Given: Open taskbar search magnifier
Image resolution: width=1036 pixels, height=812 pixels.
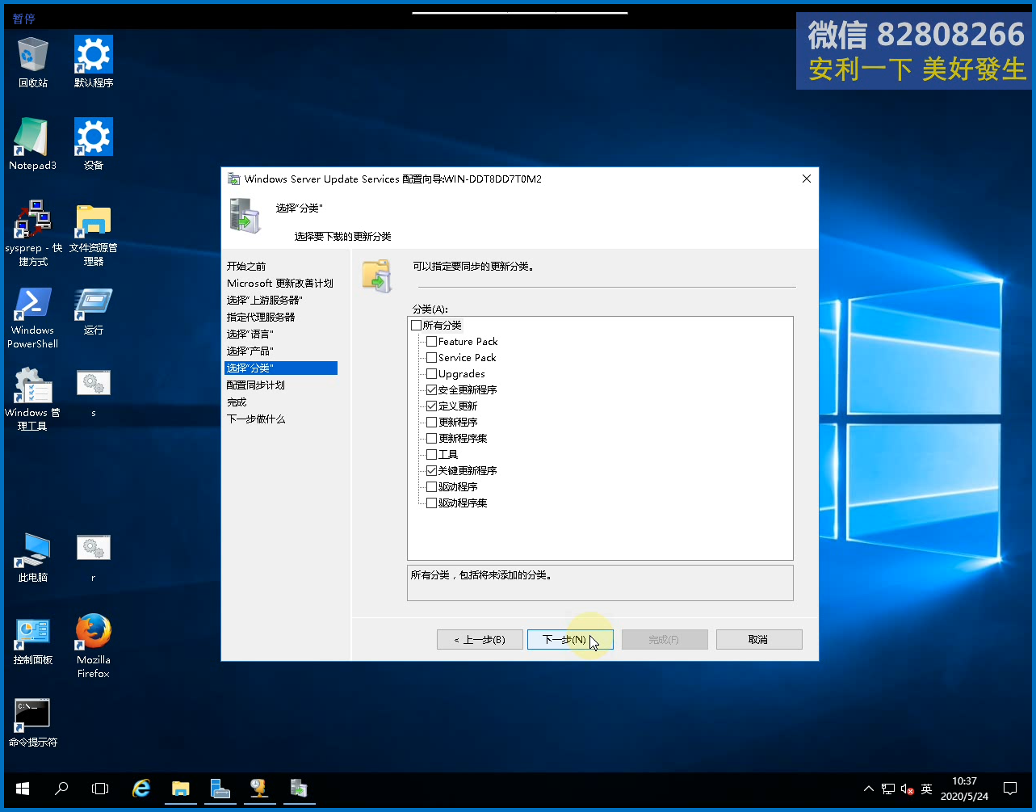Looking at the screenshot, I should tap(61, 789).
